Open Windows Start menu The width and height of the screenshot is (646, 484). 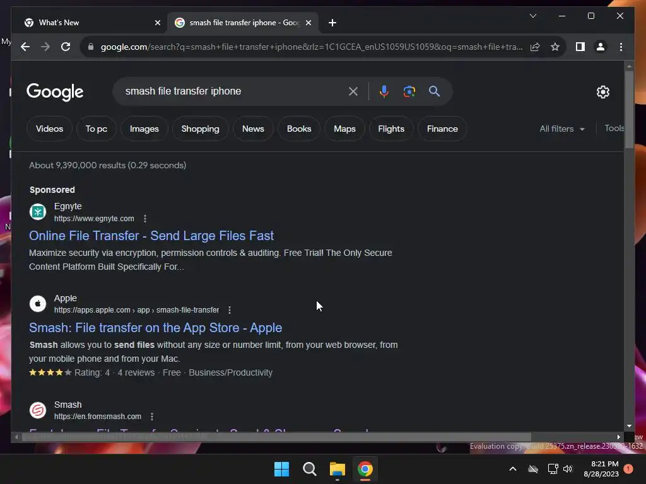[282, 469]
